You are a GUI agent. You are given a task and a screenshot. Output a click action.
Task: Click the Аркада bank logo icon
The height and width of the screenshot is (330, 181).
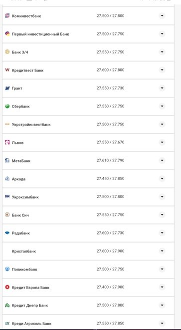[x=7, y=178]
